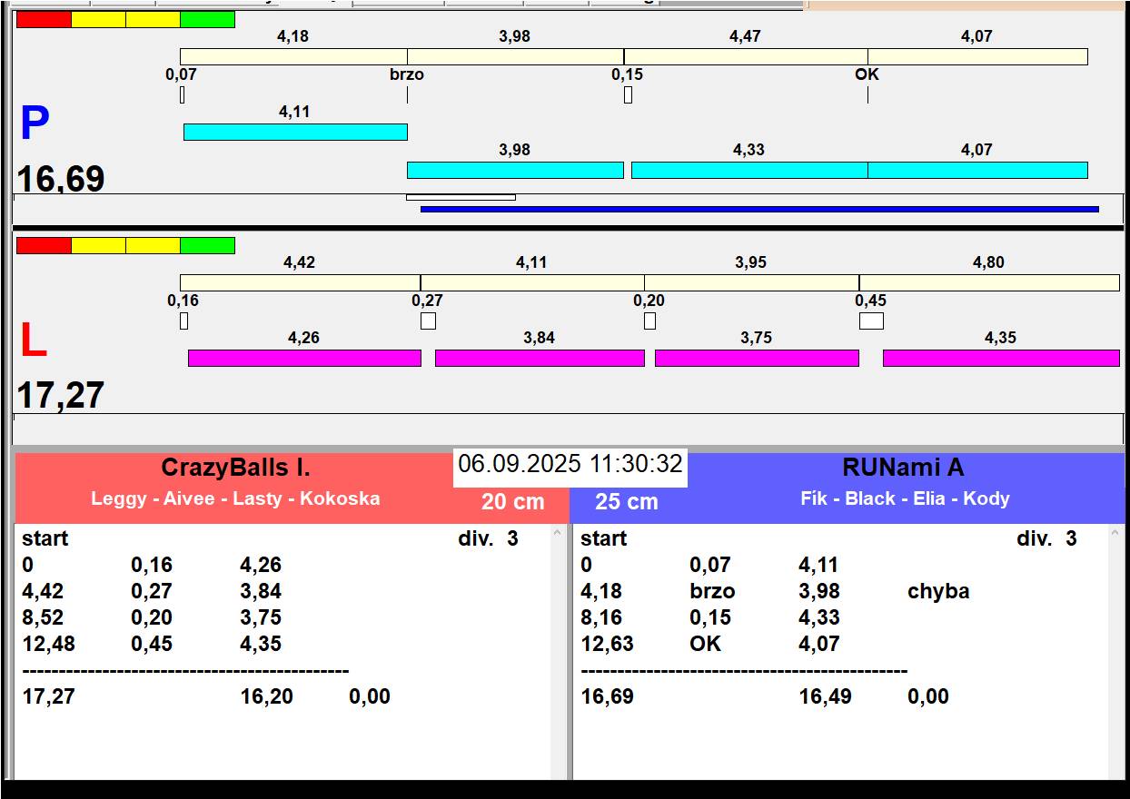Click the large 16,69 total time in P lane
Viewport: 1130px width, 799px height.
(x=61, y=179)
